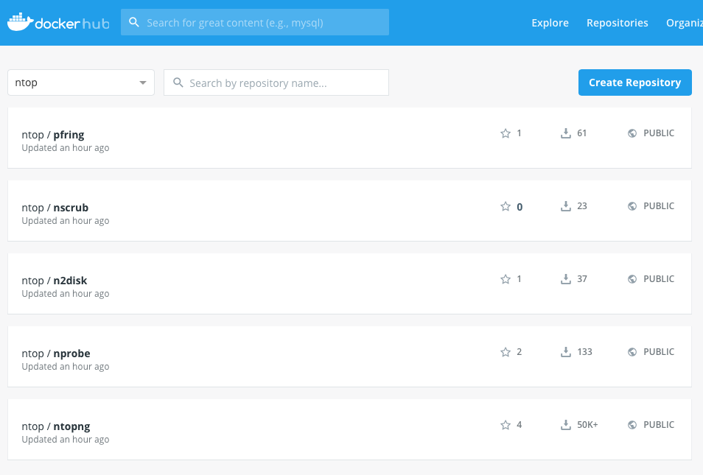This screenshot has height=475, width=703.
Task: Click the download icon for n2disk row
Action: pyautogui.click(x=566, y=278)
